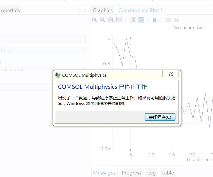Click the 关闭程序(C) button
Screen dimensions: 213x177
pos(160,117)
